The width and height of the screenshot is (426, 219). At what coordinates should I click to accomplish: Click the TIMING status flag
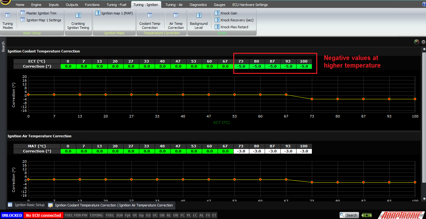tap(96, 215)
